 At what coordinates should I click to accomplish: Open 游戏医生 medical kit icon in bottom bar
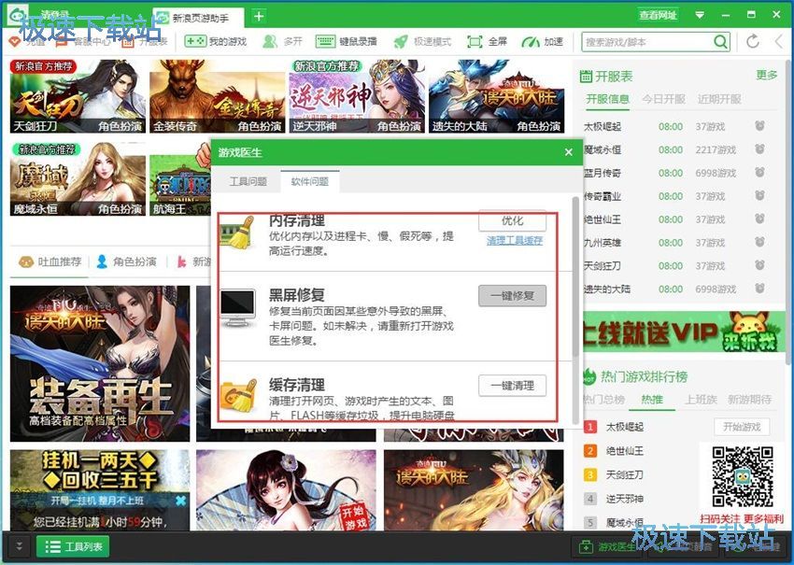[x=586, y=546]
